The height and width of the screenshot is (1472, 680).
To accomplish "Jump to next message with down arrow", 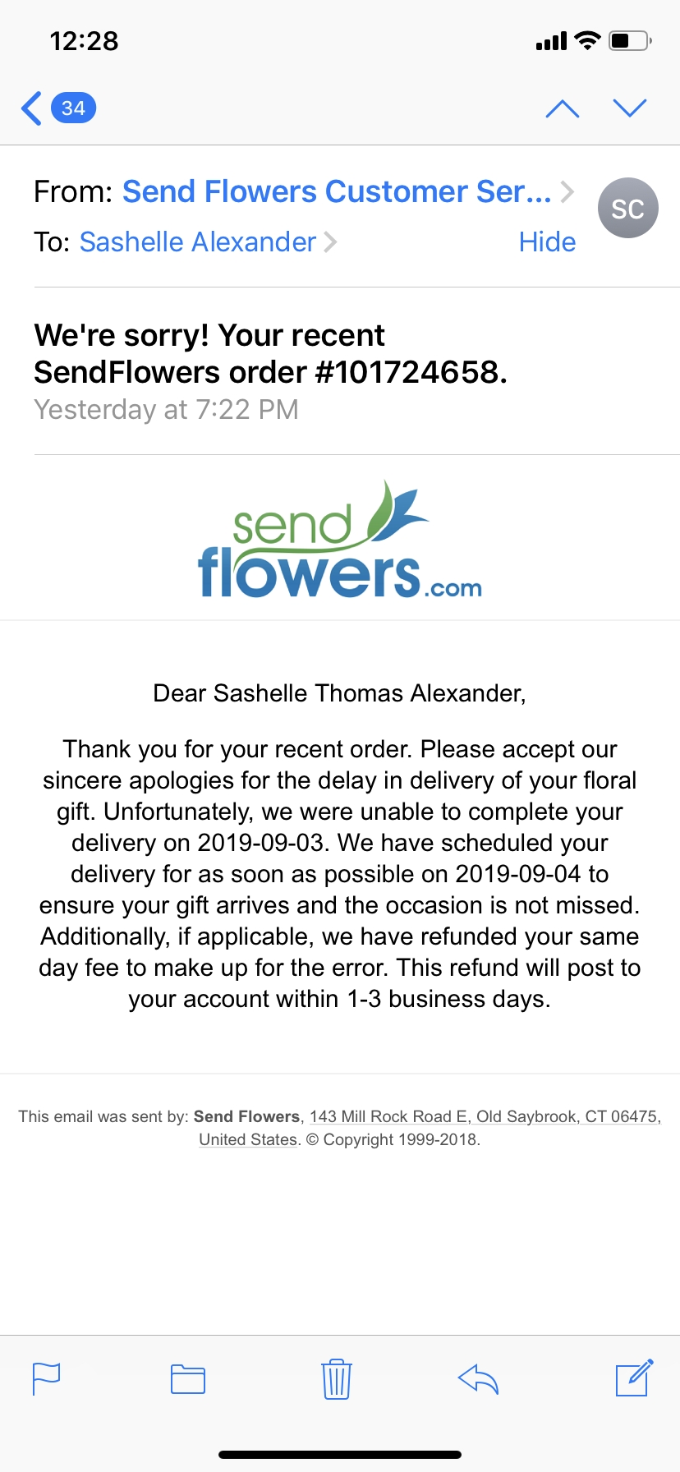I will coord(628,107).
